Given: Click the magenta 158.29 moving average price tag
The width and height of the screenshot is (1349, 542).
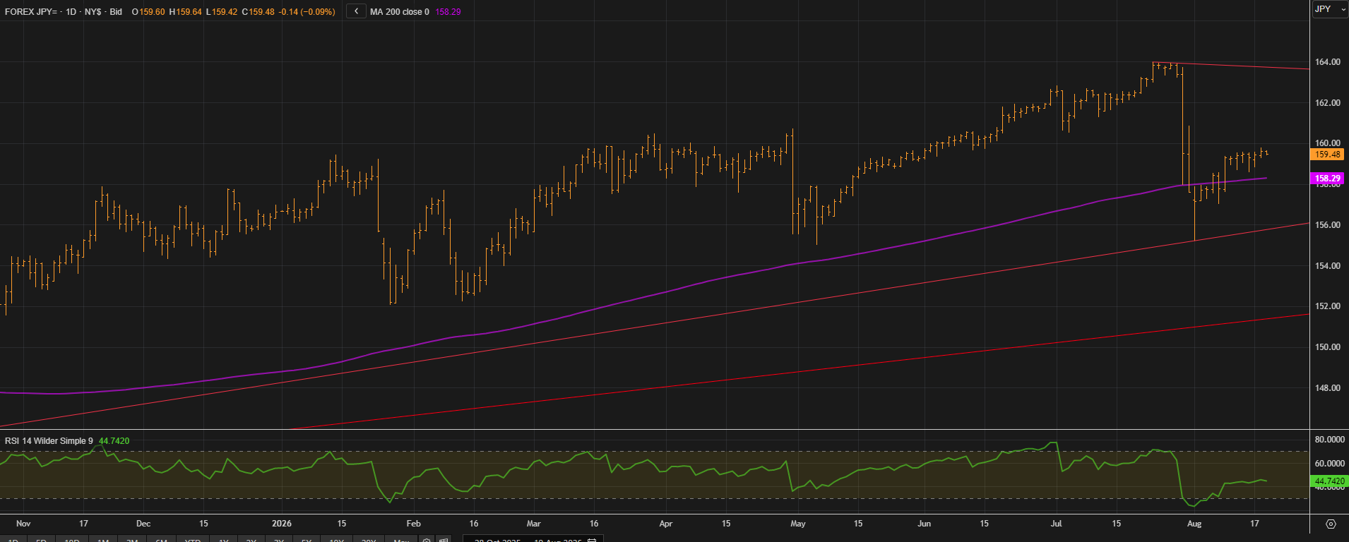Looking at the screenshot, I should [x=1328, y=179].
